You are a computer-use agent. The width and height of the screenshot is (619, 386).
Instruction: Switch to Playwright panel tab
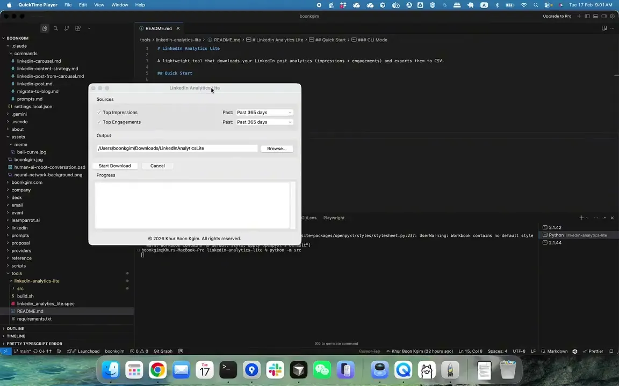(334, 218)
